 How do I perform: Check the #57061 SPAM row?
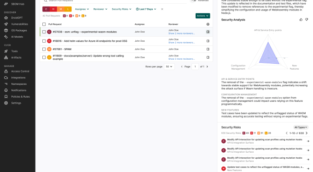tap(44, 49)
